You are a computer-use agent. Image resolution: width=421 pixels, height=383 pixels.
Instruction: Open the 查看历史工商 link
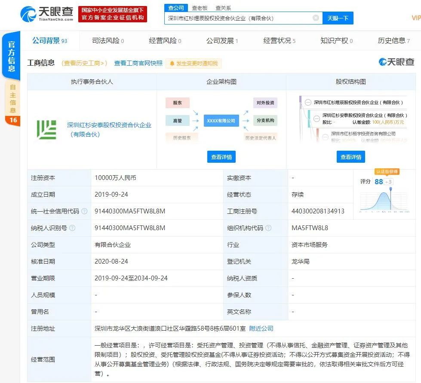click(84, 63)
